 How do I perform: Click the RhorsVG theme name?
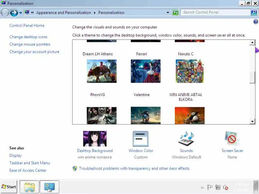[98, 95]
